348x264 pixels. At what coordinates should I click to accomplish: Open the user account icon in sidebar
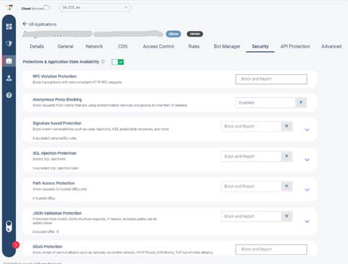[x=9, y=78]
